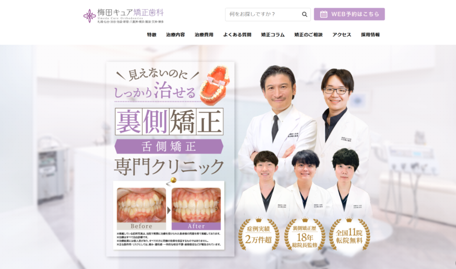The image size is (456, 269).
Task: Click the 裏側矯正歴 18年 gold laurel badge
Action: point(305,234)
